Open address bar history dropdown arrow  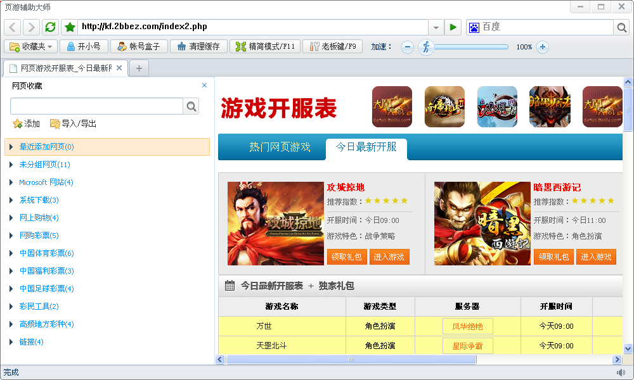click(x=436, y=27)
